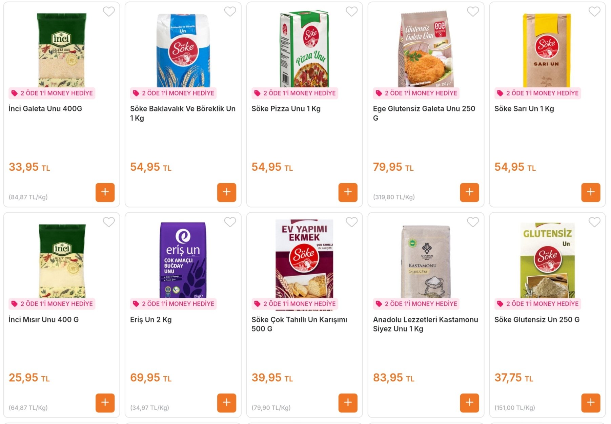Add Ege Glutensiz Galeta Unu to cart
The height and width of the screenshot is (424, 611).
tap(469, 192)
